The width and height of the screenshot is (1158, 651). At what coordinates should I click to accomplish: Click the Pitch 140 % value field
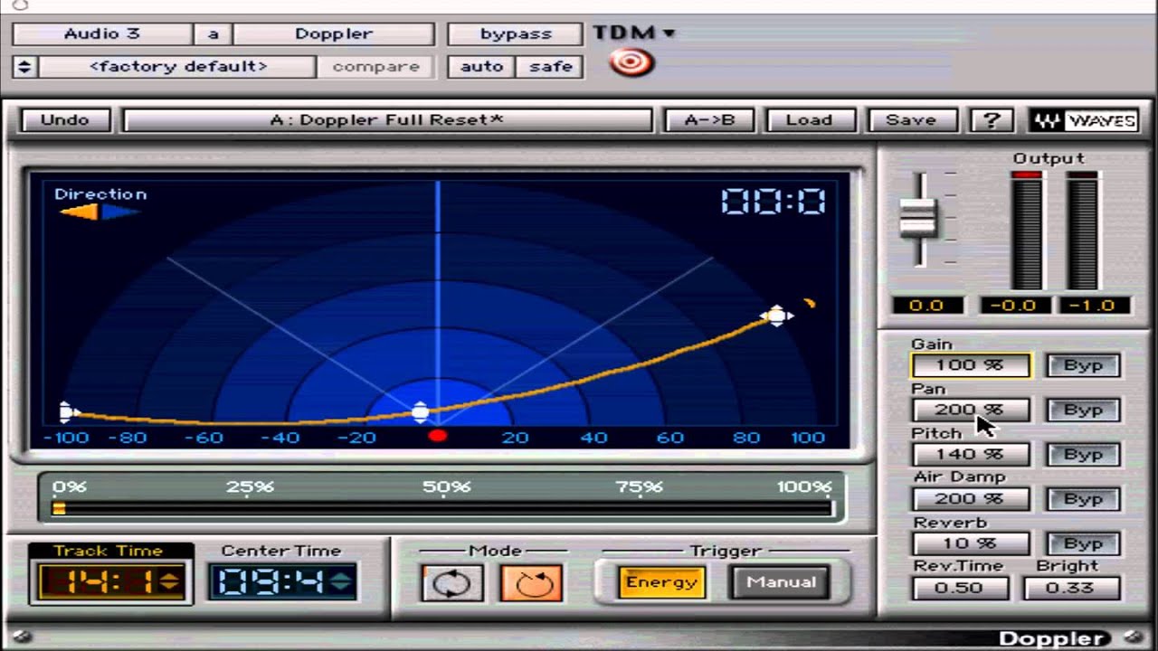pyautogui.click(x=970, y=454)
